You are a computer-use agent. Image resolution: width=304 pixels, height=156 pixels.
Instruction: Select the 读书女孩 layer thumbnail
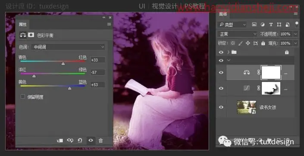point(247,107)
